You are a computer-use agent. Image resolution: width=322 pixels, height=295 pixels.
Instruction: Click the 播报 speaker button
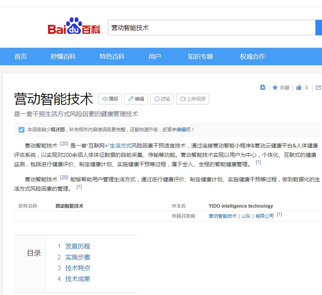coord(110,99)
